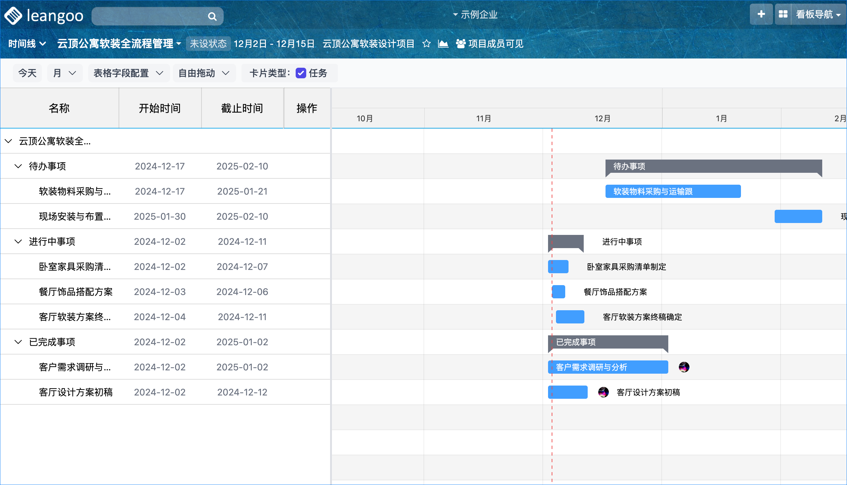Screen dimensions: 847x485
Task: Click the plus add button
Action: [x=761, y=14]
